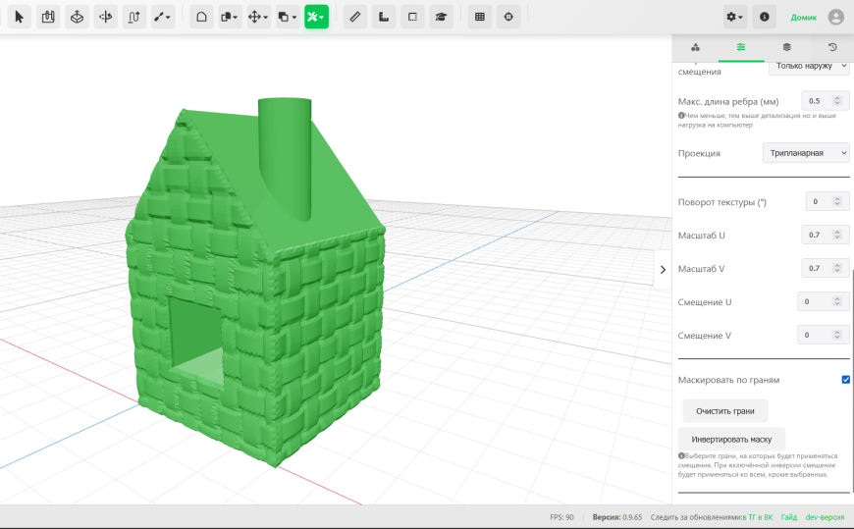
Task: Expand the green wrench tools dropdown
Action: 316,17
